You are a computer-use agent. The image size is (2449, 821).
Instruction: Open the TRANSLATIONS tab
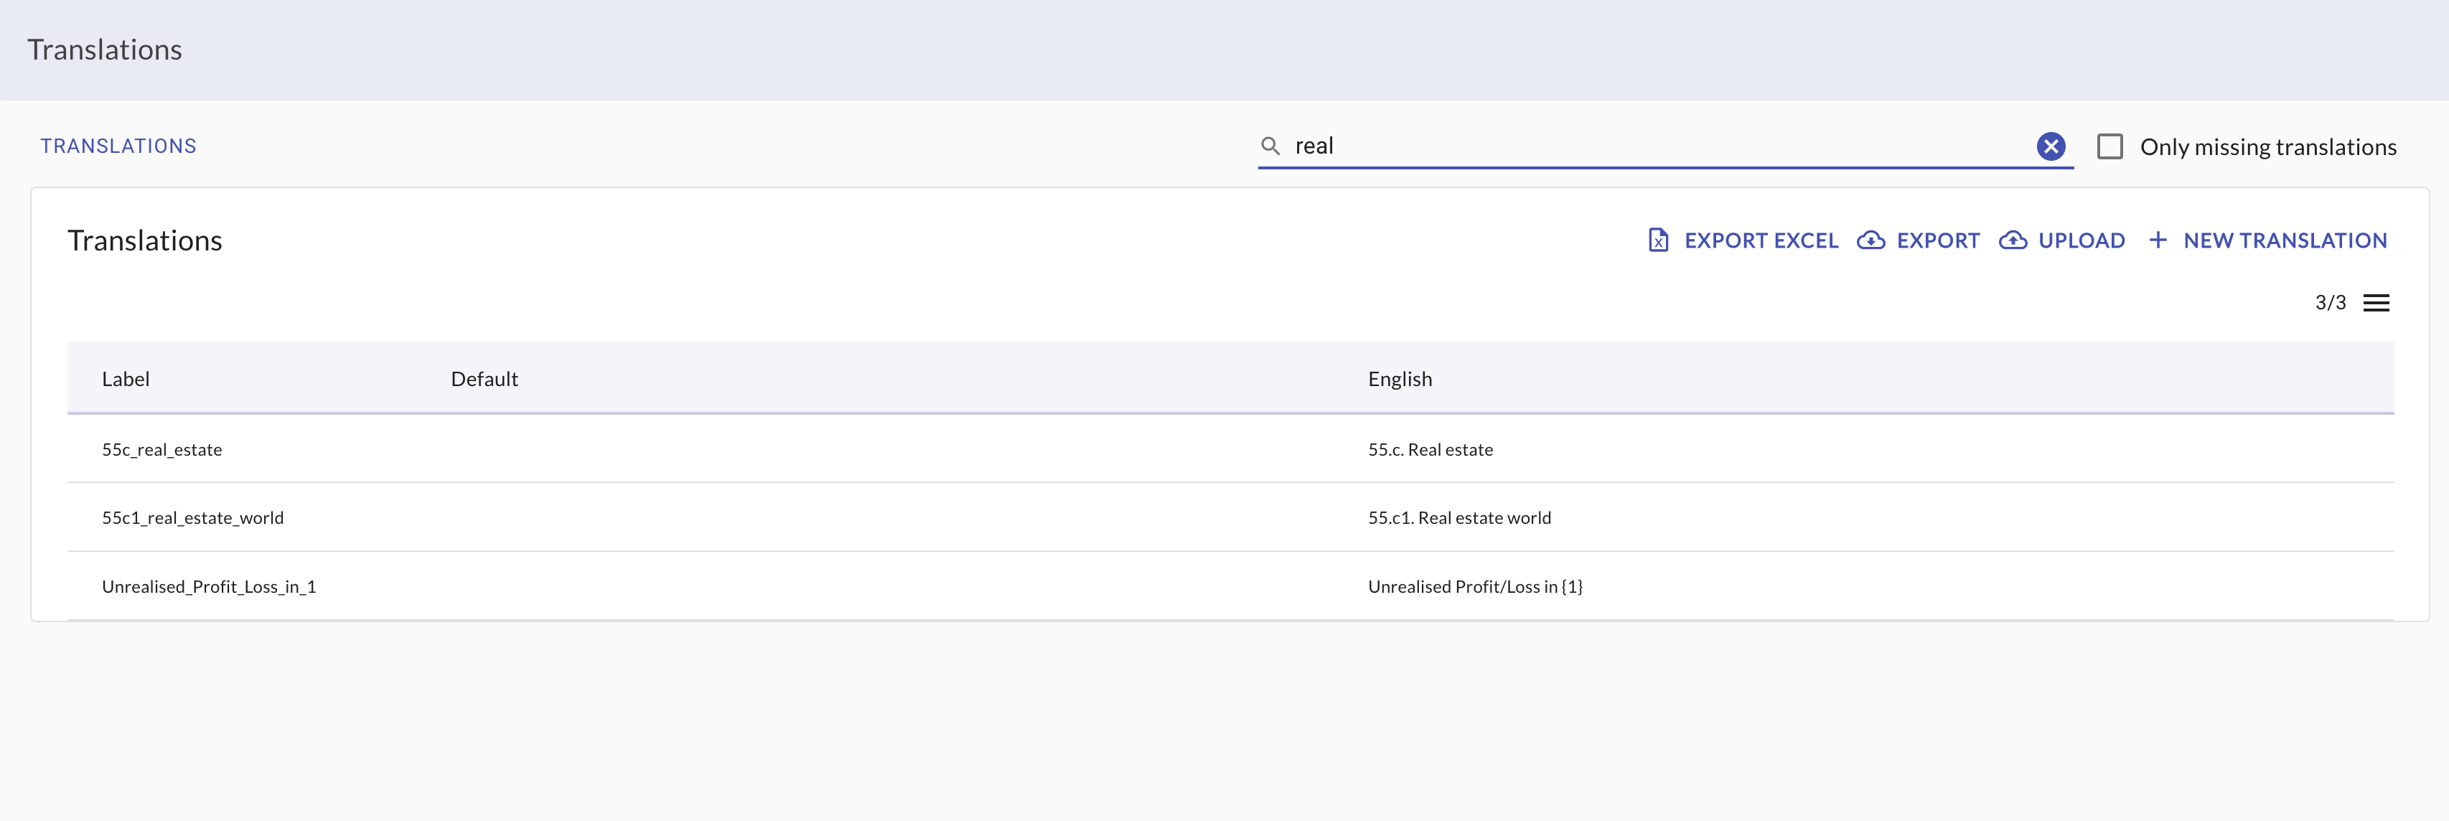[x=118, y=146]
